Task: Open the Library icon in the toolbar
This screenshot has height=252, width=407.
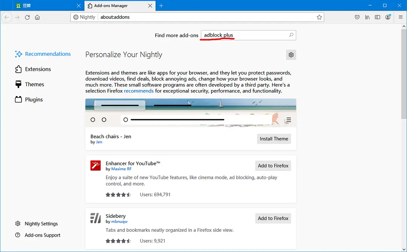Action: (367, 17)
